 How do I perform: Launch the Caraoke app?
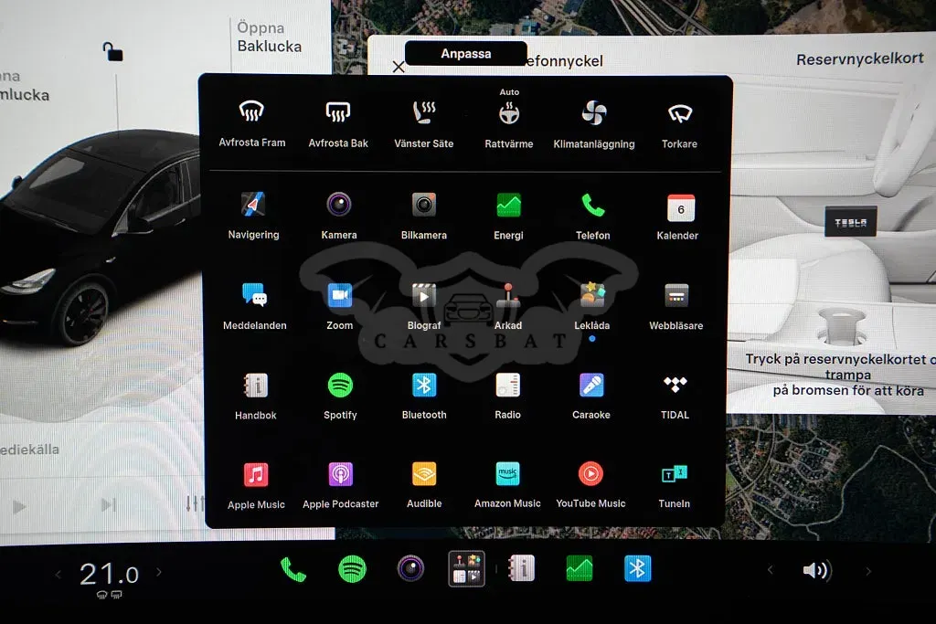591,396
